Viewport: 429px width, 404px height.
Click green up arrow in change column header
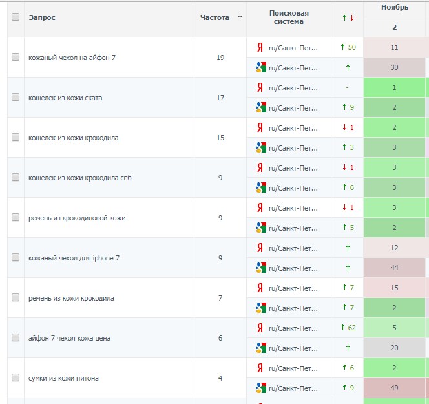(344, 18)
